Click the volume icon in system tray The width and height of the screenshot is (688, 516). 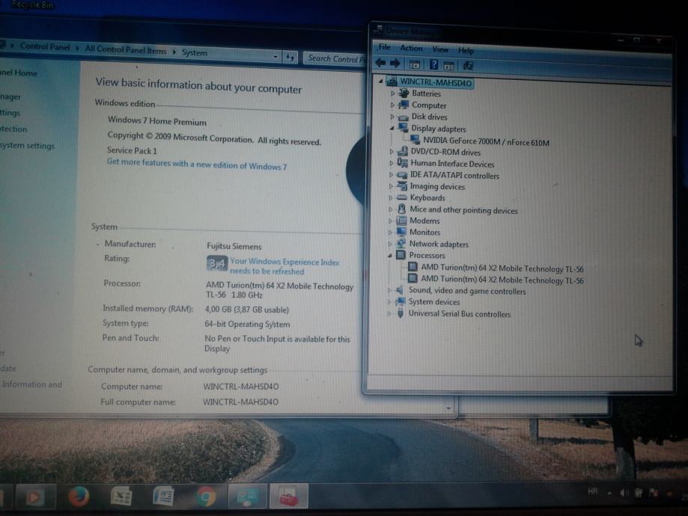tap(624, 494)
